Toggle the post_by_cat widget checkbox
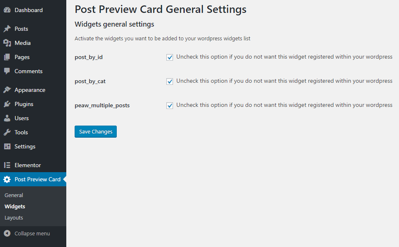This screenshot has width=399, height=247. [x=170, y=82]
